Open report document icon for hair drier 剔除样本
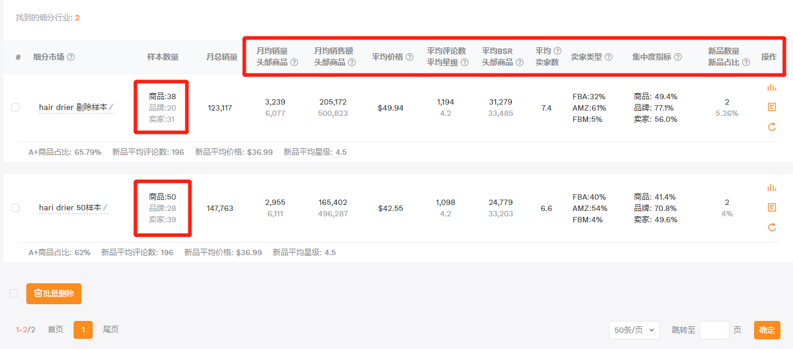The width and height of the screenshot is (793, 349). click(771, 107)
